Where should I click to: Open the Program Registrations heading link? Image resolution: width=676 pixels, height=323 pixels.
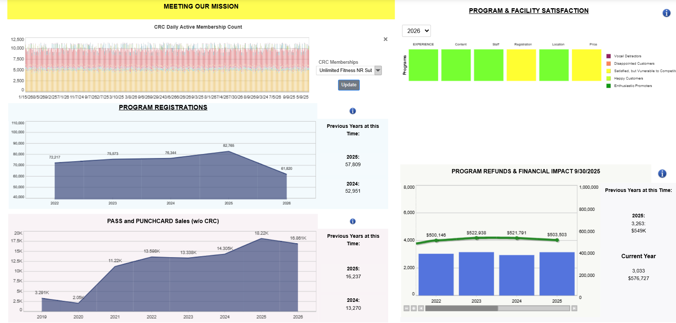[163, 107]
